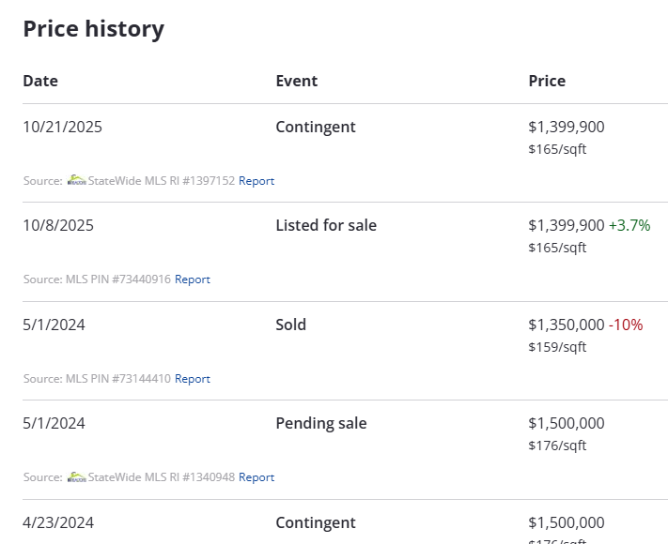Click the Sold event label
Screen dimensions: 668x544
pyautogui.click(x=291, y=325)
